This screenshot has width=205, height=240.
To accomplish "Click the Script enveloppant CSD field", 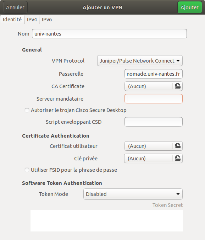I will point(154,122).
